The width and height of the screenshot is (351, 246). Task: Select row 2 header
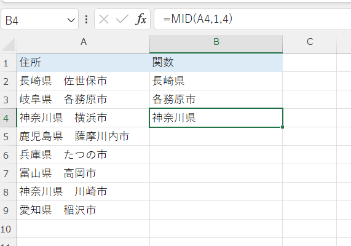(8, 81)
